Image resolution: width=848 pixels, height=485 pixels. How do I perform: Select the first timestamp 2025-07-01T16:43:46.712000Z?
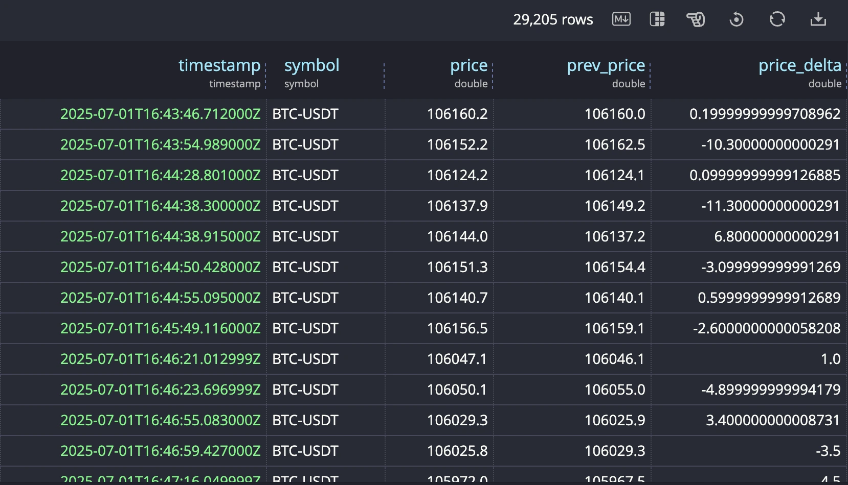click(161, 114)
